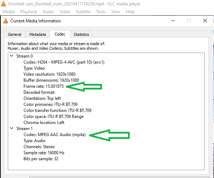
Task: Select the Color primaries row
Action: coord(50,104)
